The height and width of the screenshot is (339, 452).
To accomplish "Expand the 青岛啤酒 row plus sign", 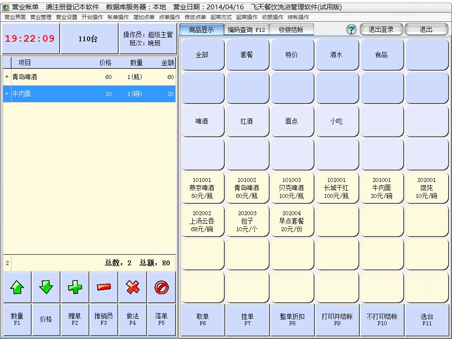I will (x=7, y=77).
